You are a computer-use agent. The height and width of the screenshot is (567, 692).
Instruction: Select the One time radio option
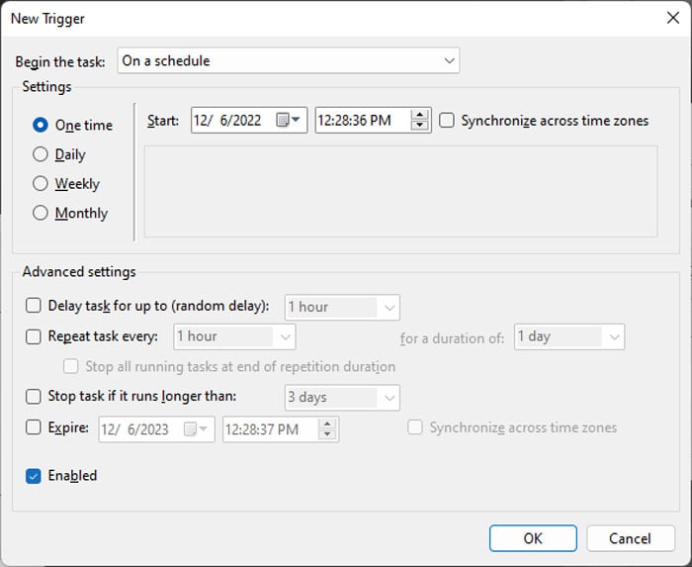pos(41,125)
